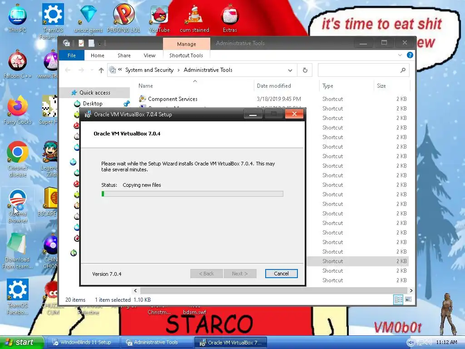Image resolution: width=465 pixels, height=349 pixels.
Task: Click the network icon in system tray
Action: [x=420, y=343]
